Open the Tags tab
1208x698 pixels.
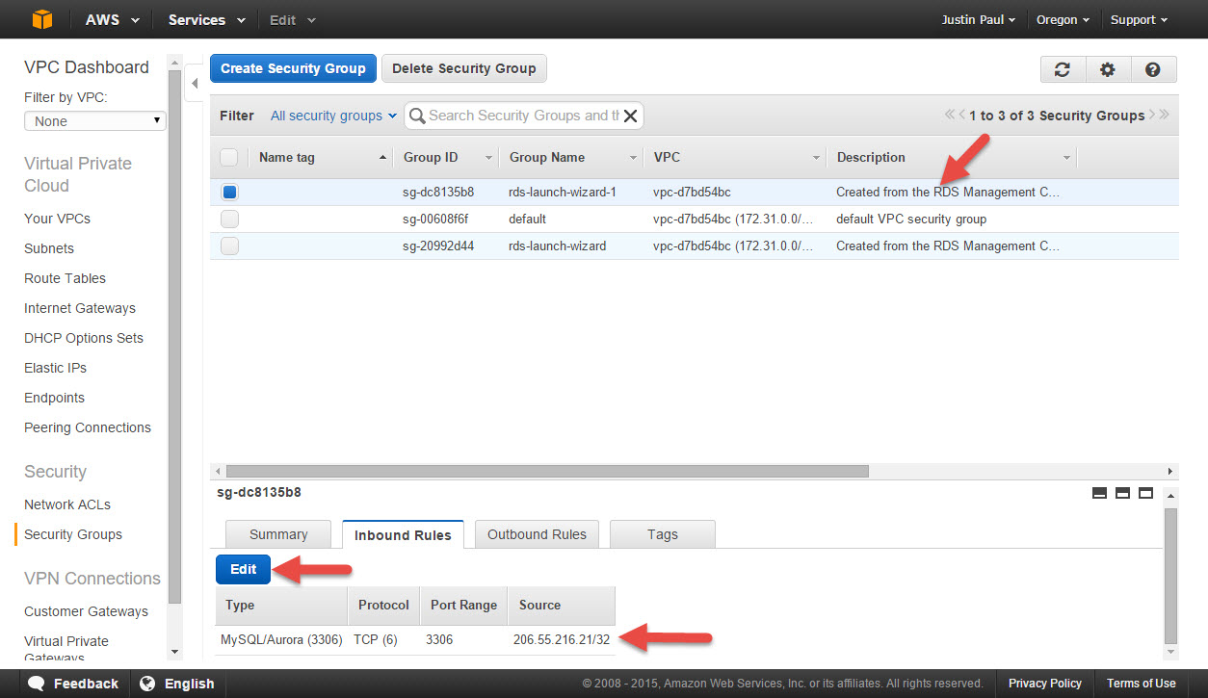663,534
